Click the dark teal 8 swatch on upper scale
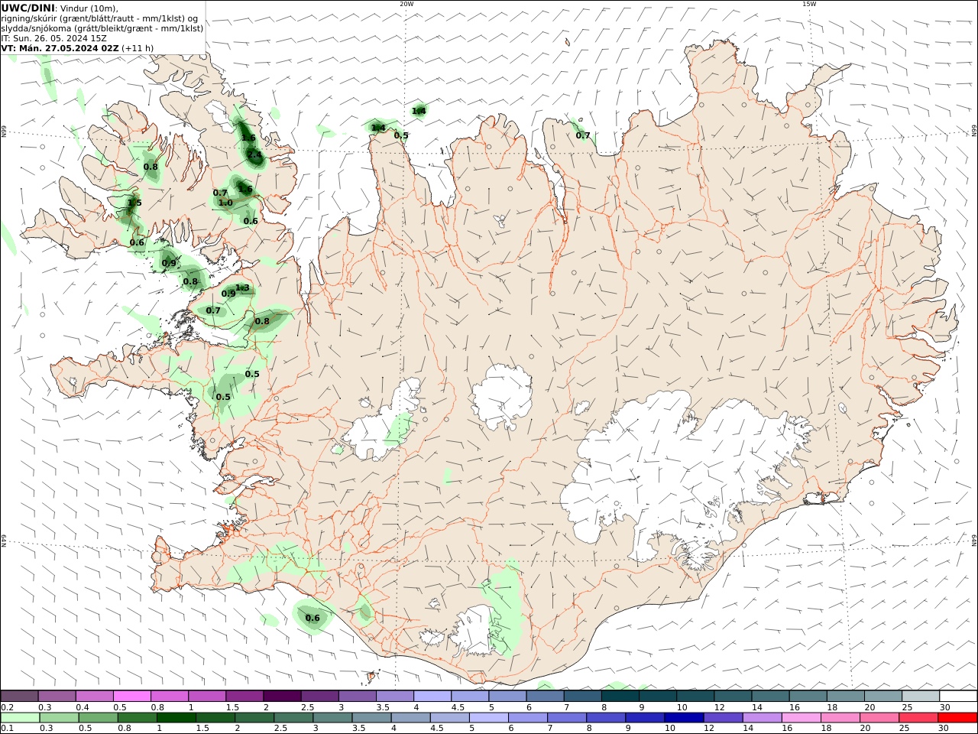Image resolution: width=978 pixels, height=734 pixels. click(620, 697)
